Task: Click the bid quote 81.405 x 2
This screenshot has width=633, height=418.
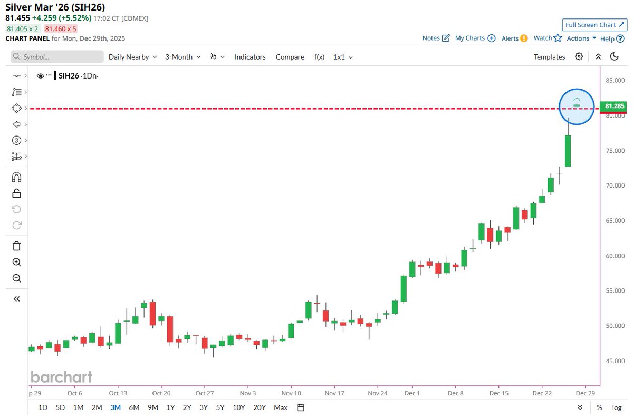Action: click(x=23, y=29)
